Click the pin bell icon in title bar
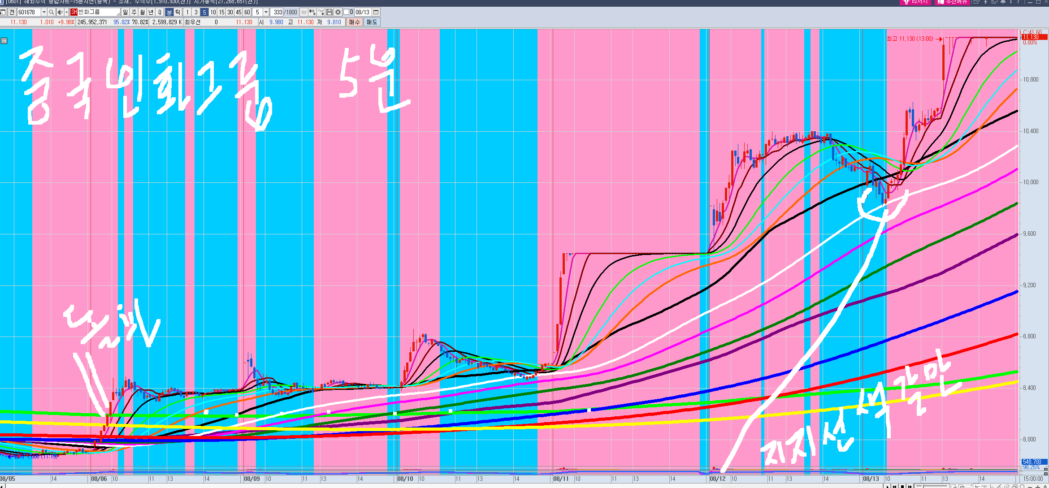The image size is (1049, 488). (1003, 2)
